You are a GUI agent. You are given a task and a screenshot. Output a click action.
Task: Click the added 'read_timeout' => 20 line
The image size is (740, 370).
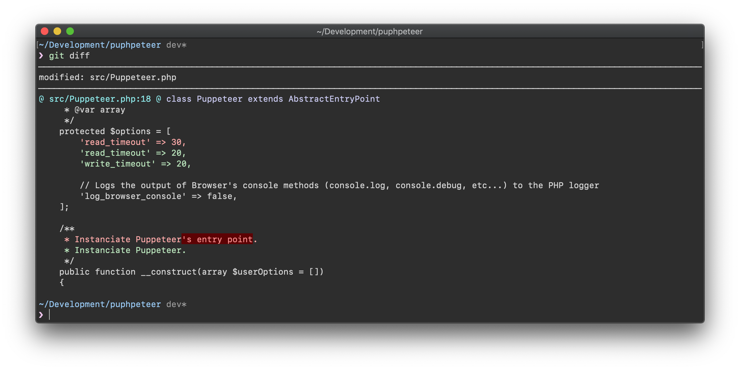pyautogui.click(x=133, y=153)
